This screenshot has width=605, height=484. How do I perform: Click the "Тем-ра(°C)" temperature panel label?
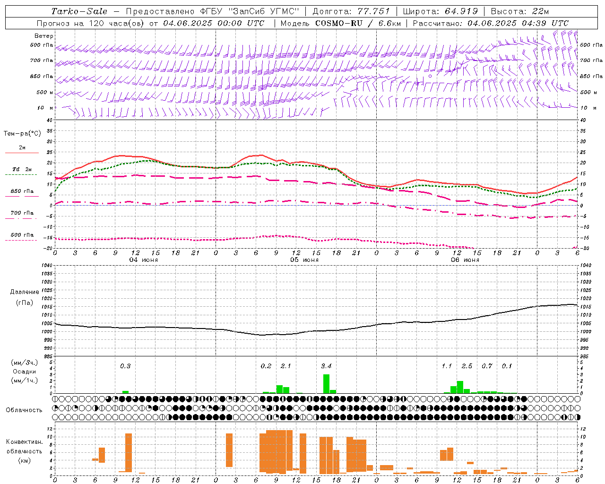22,134
